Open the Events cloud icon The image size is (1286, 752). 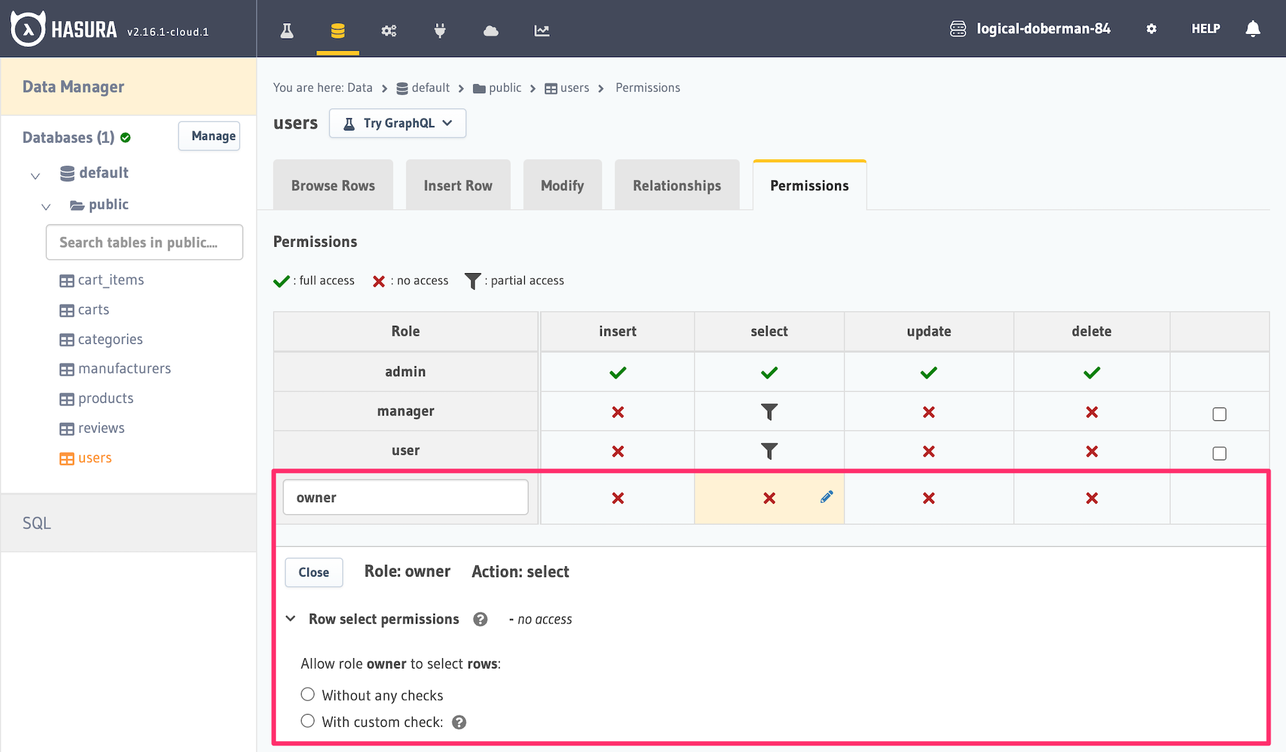coord(491,30)
